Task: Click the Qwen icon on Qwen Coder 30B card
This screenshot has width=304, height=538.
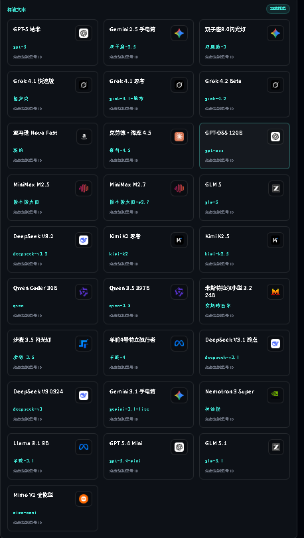Action: point(84,292)
